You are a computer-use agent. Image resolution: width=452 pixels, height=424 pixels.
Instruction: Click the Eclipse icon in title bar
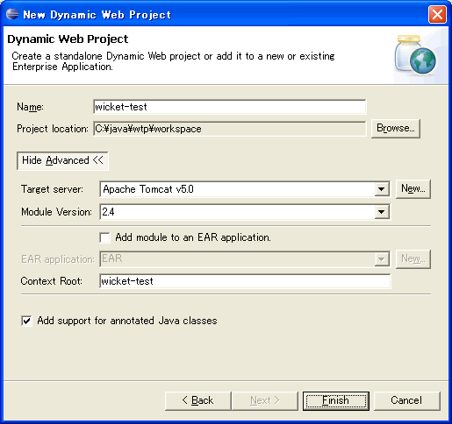pos(12,14)
